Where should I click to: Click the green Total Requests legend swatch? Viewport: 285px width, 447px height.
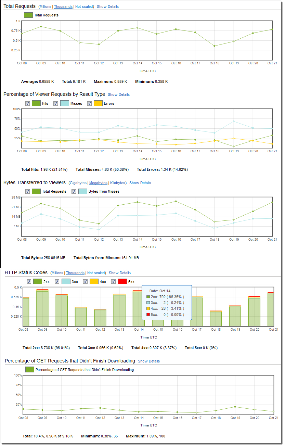pos(28,15)
